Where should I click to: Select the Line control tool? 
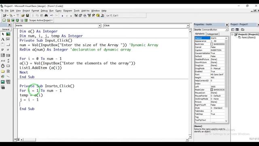tap(8, 77)
